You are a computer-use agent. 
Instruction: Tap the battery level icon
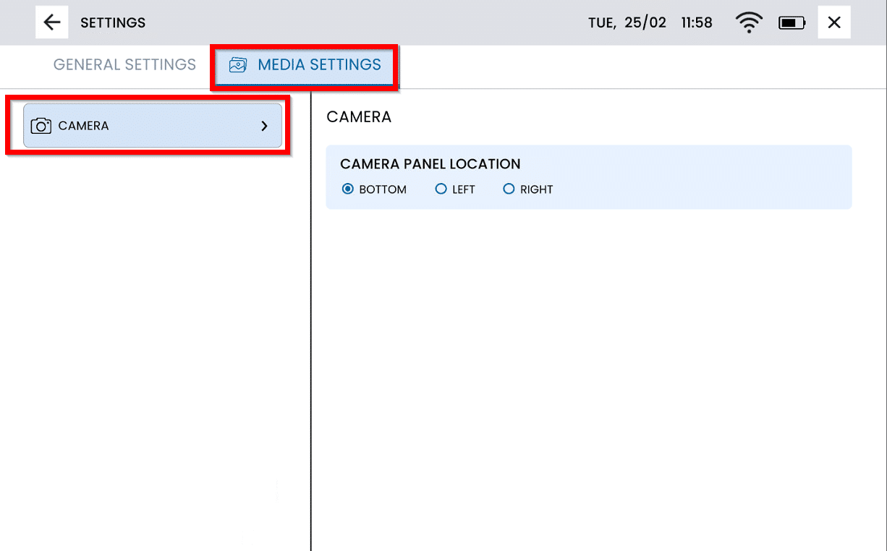(x=791, y=23)
